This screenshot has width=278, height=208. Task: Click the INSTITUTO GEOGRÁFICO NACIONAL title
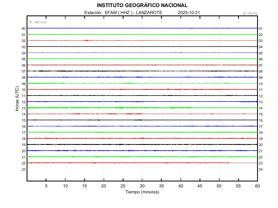tap(142, 5)
